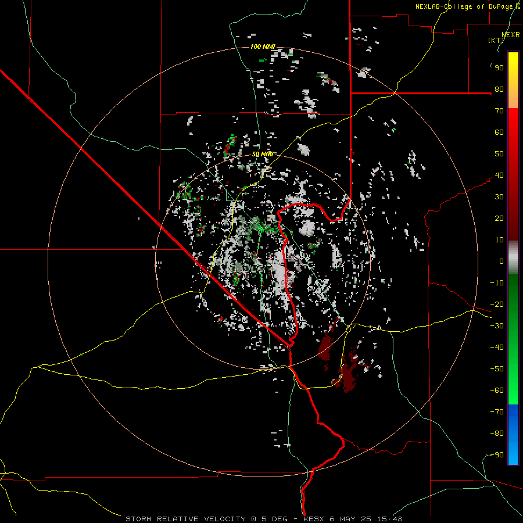Select the 40 value on velocity scale

coord(499,175)
